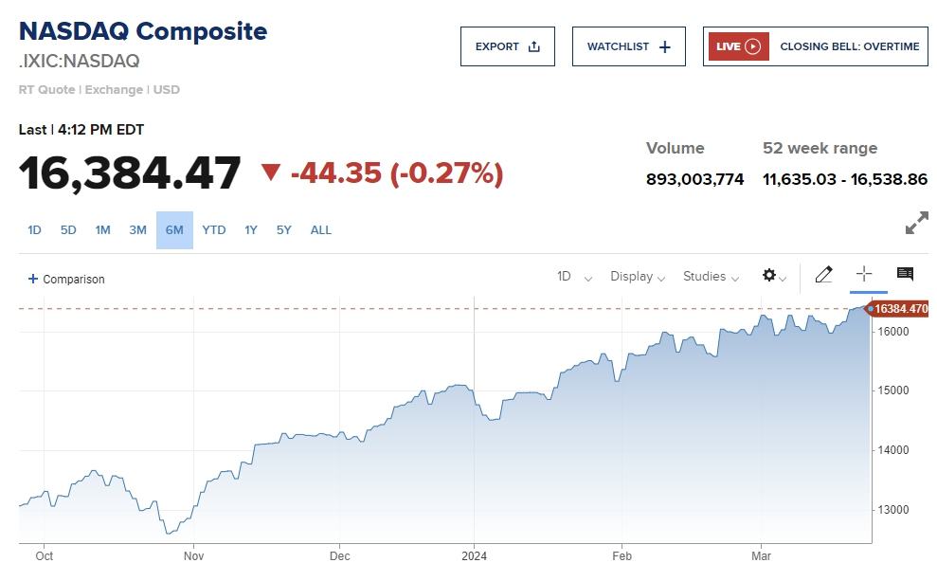This screenshot has height=581, width=937.
Task: Open the Display dropdown menu
Action: point(637,277)
